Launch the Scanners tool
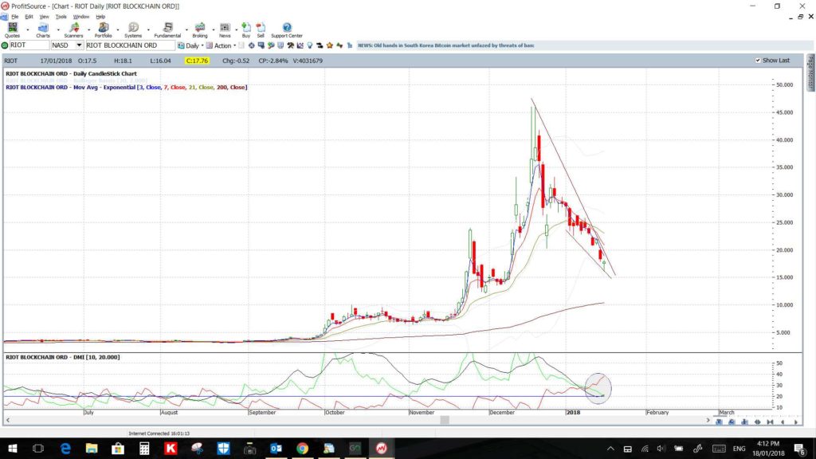816x459 pixels. click(73, 29)
